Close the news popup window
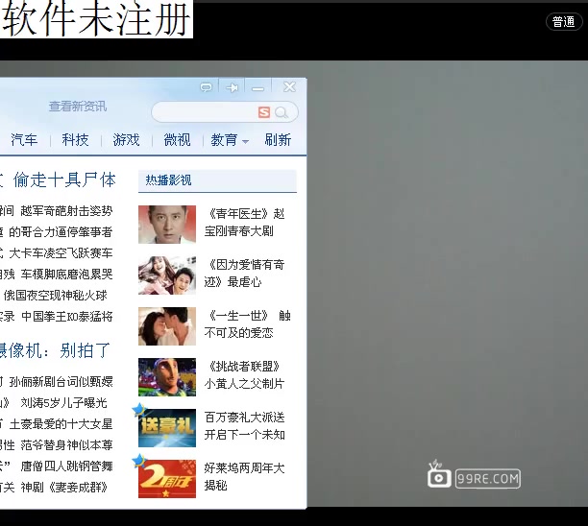Viewport: 588px width, 526px height. (x=289, y=87)
